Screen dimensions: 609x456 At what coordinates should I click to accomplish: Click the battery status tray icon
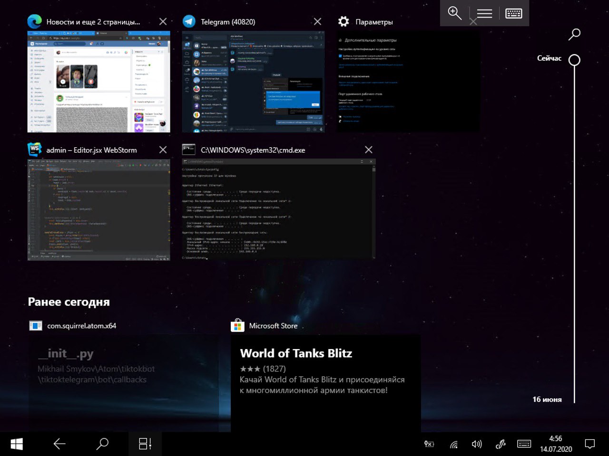429,444
